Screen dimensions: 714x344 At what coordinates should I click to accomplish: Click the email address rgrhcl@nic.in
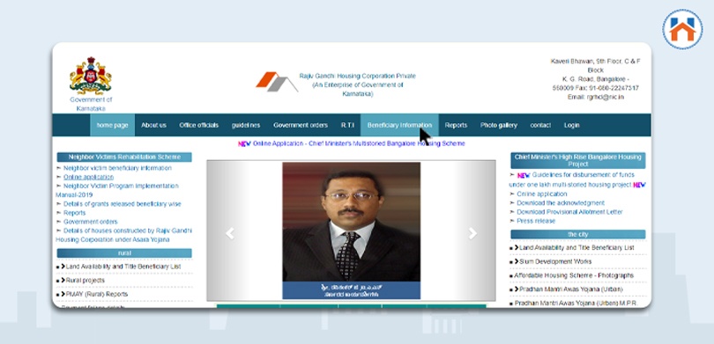(x=606, y=98)
